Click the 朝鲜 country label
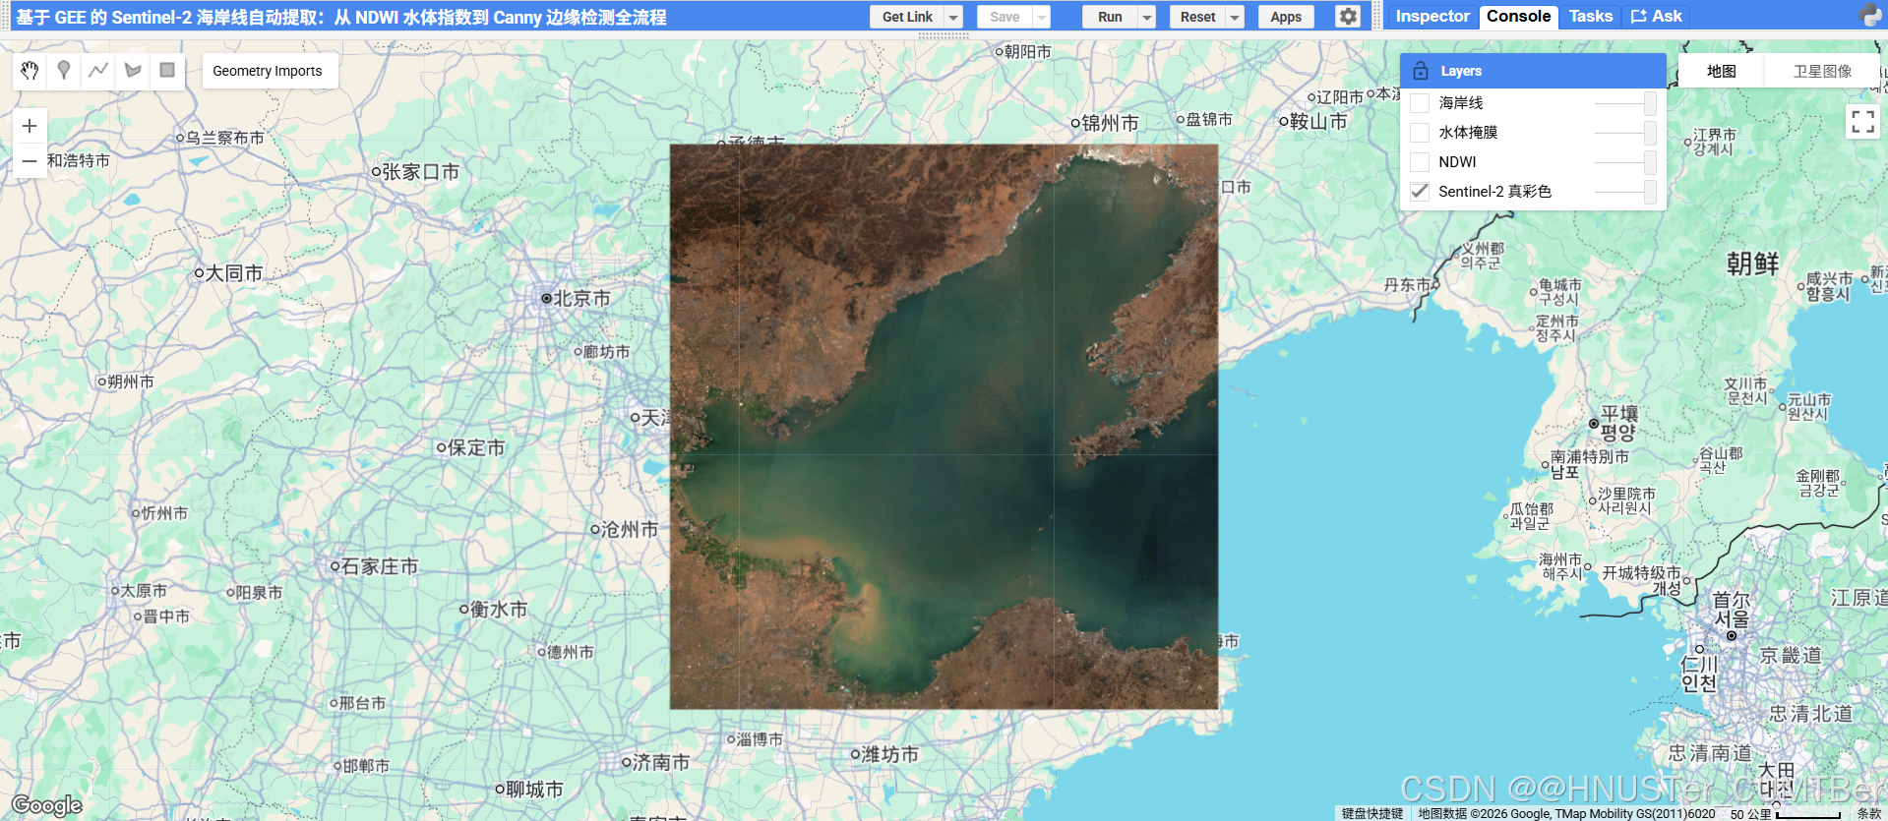Image resolution: width=1888 pixels, height=821 pixels. 1752,264
